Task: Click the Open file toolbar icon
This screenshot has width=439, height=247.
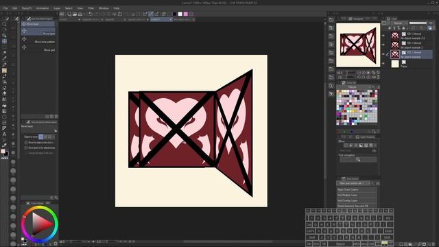Action: tap(75, 14)
